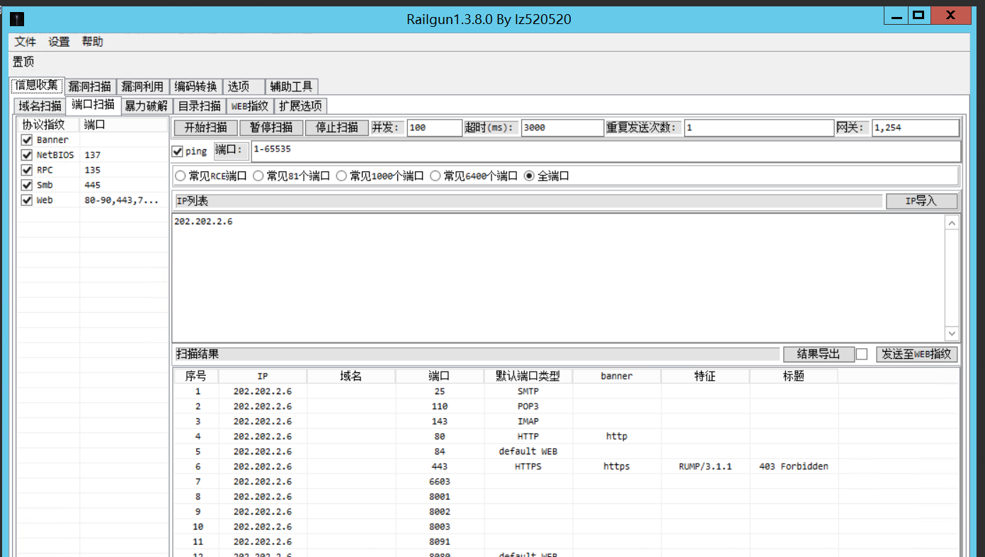Focus the 并发 input field
The width and height of the screenshot is (985, 557).
pos(434,128)
